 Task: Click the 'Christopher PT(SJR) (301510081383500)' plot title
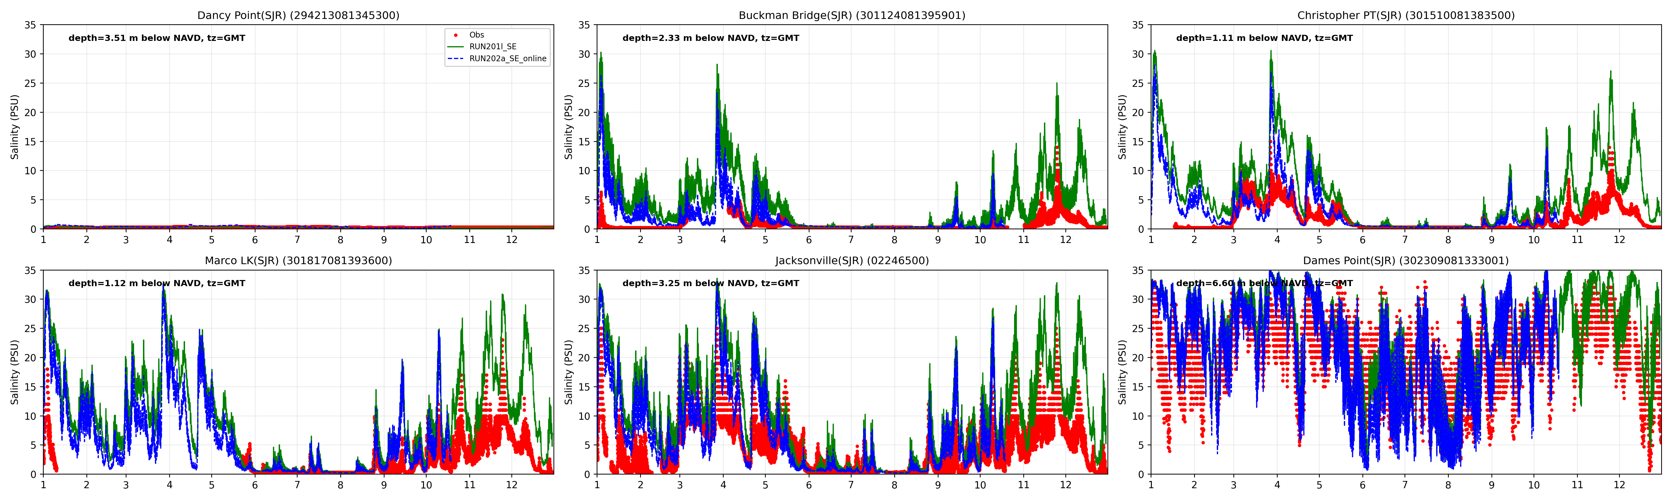[x=1406, y=15]
